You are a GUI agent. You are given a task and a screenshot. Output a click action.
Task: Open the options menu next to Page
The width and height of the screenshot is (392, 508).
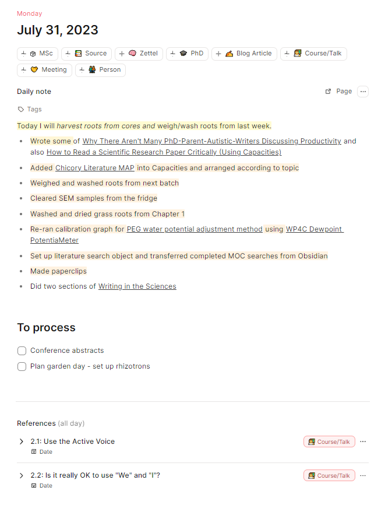[x=362, y=91]
